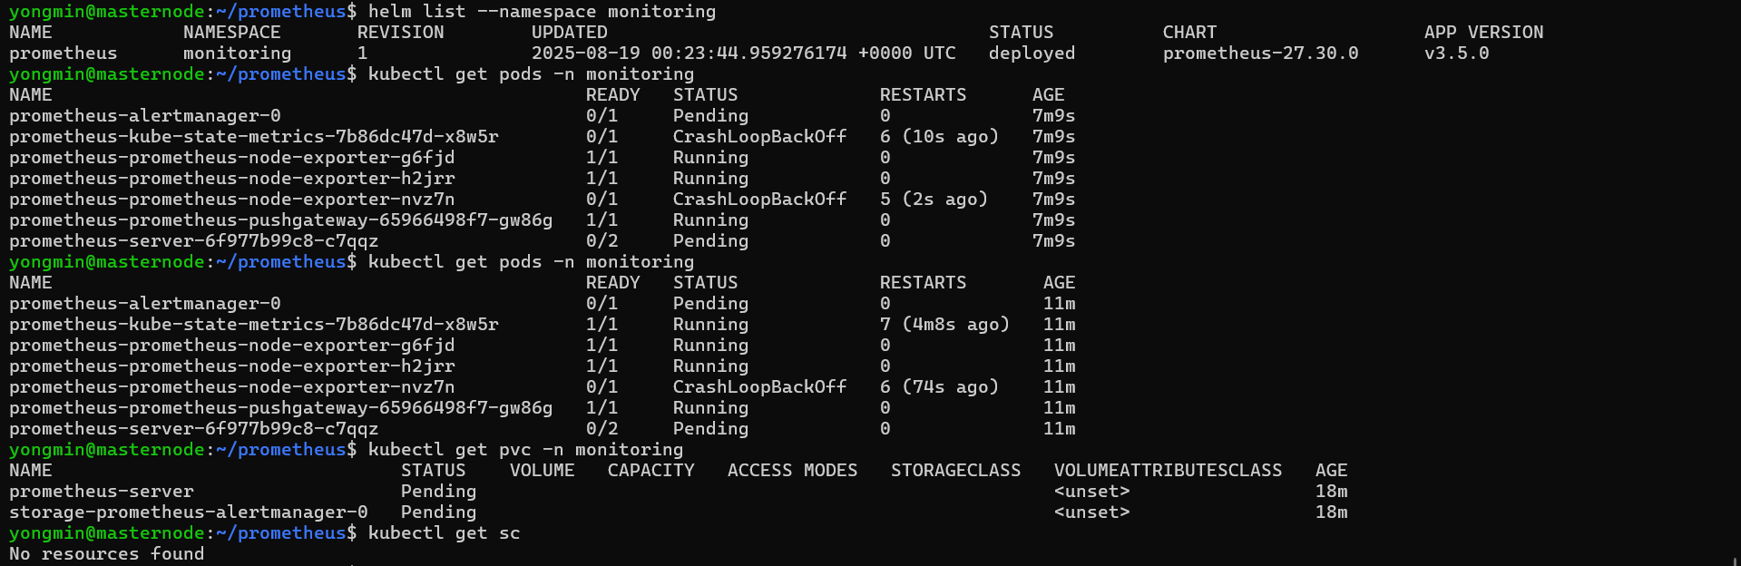Click the 6 (74s ago) restart count
The height and width of the screenshot is (566, 1741).
click(939, 387)
